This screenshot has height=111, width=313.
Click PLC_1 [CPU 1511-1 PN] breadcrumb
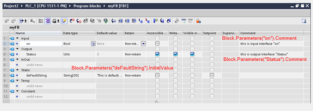click(x=46, y=6)
